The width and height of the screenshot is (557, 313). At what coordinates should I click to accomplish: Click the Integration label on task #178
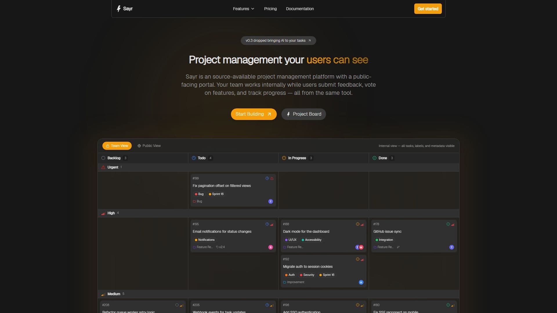pyautogui.click(x=384, y=240)
